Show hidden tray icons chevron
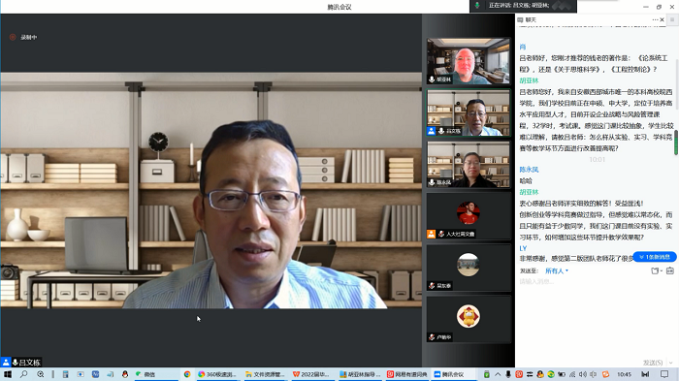 [x=498, y=374]
